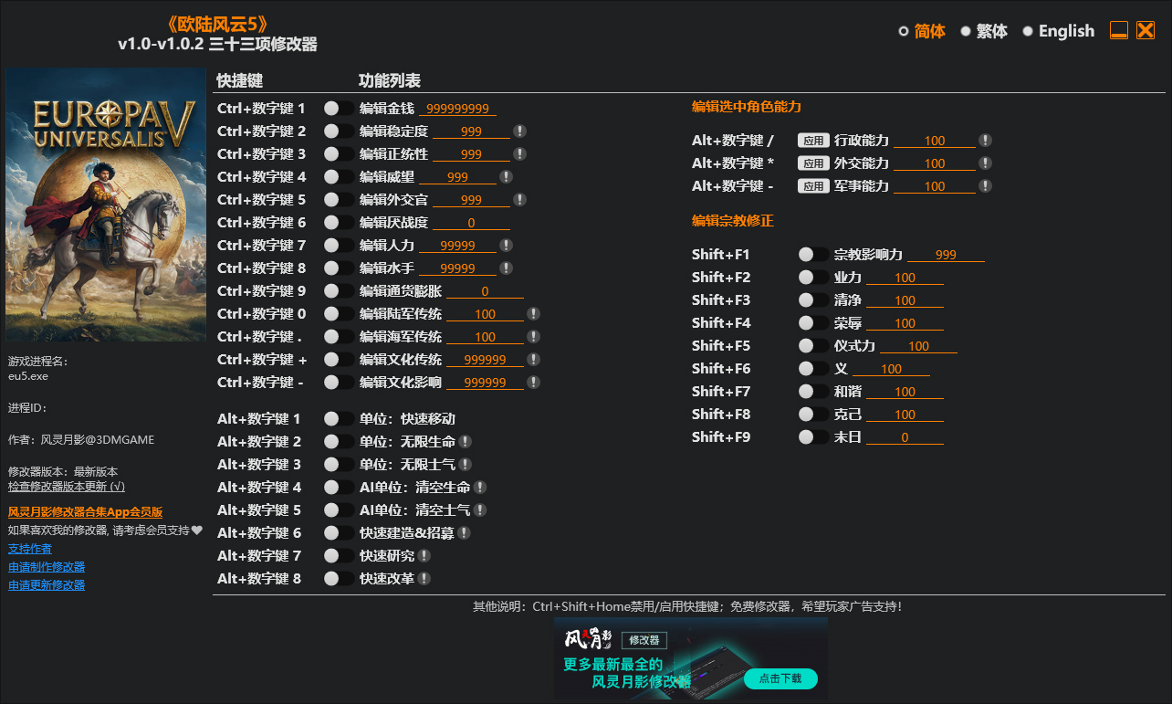The image size is (1172, 704).
Task: Click the warning icon after 编辑人力 field
Action: pos(505,245)
